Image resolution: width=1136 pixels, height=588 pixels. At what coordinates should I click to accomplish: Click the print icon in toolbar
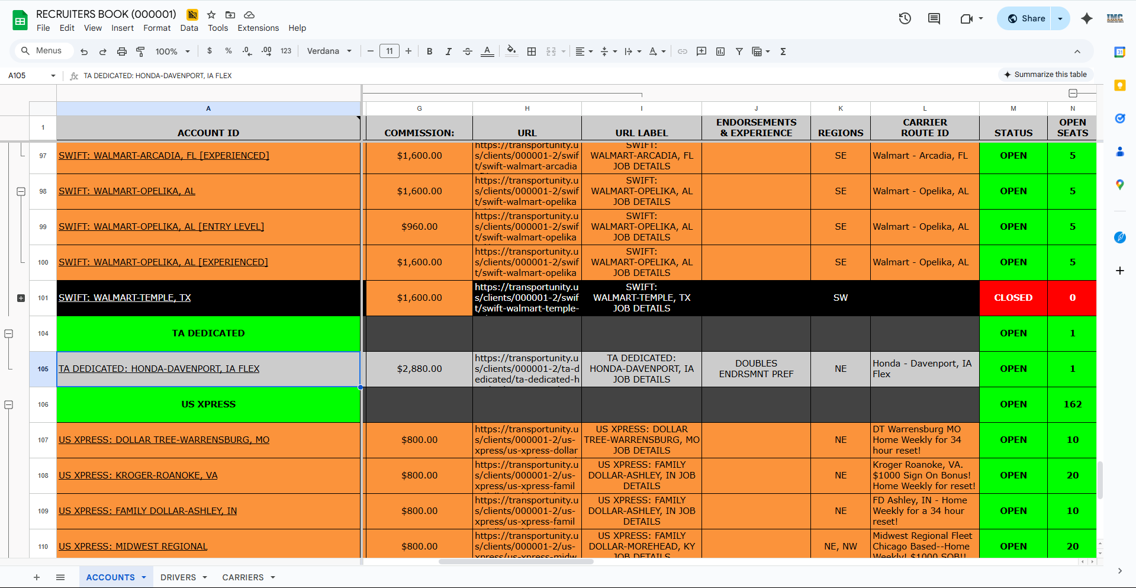pyautogui.click(x=121, y=52)
